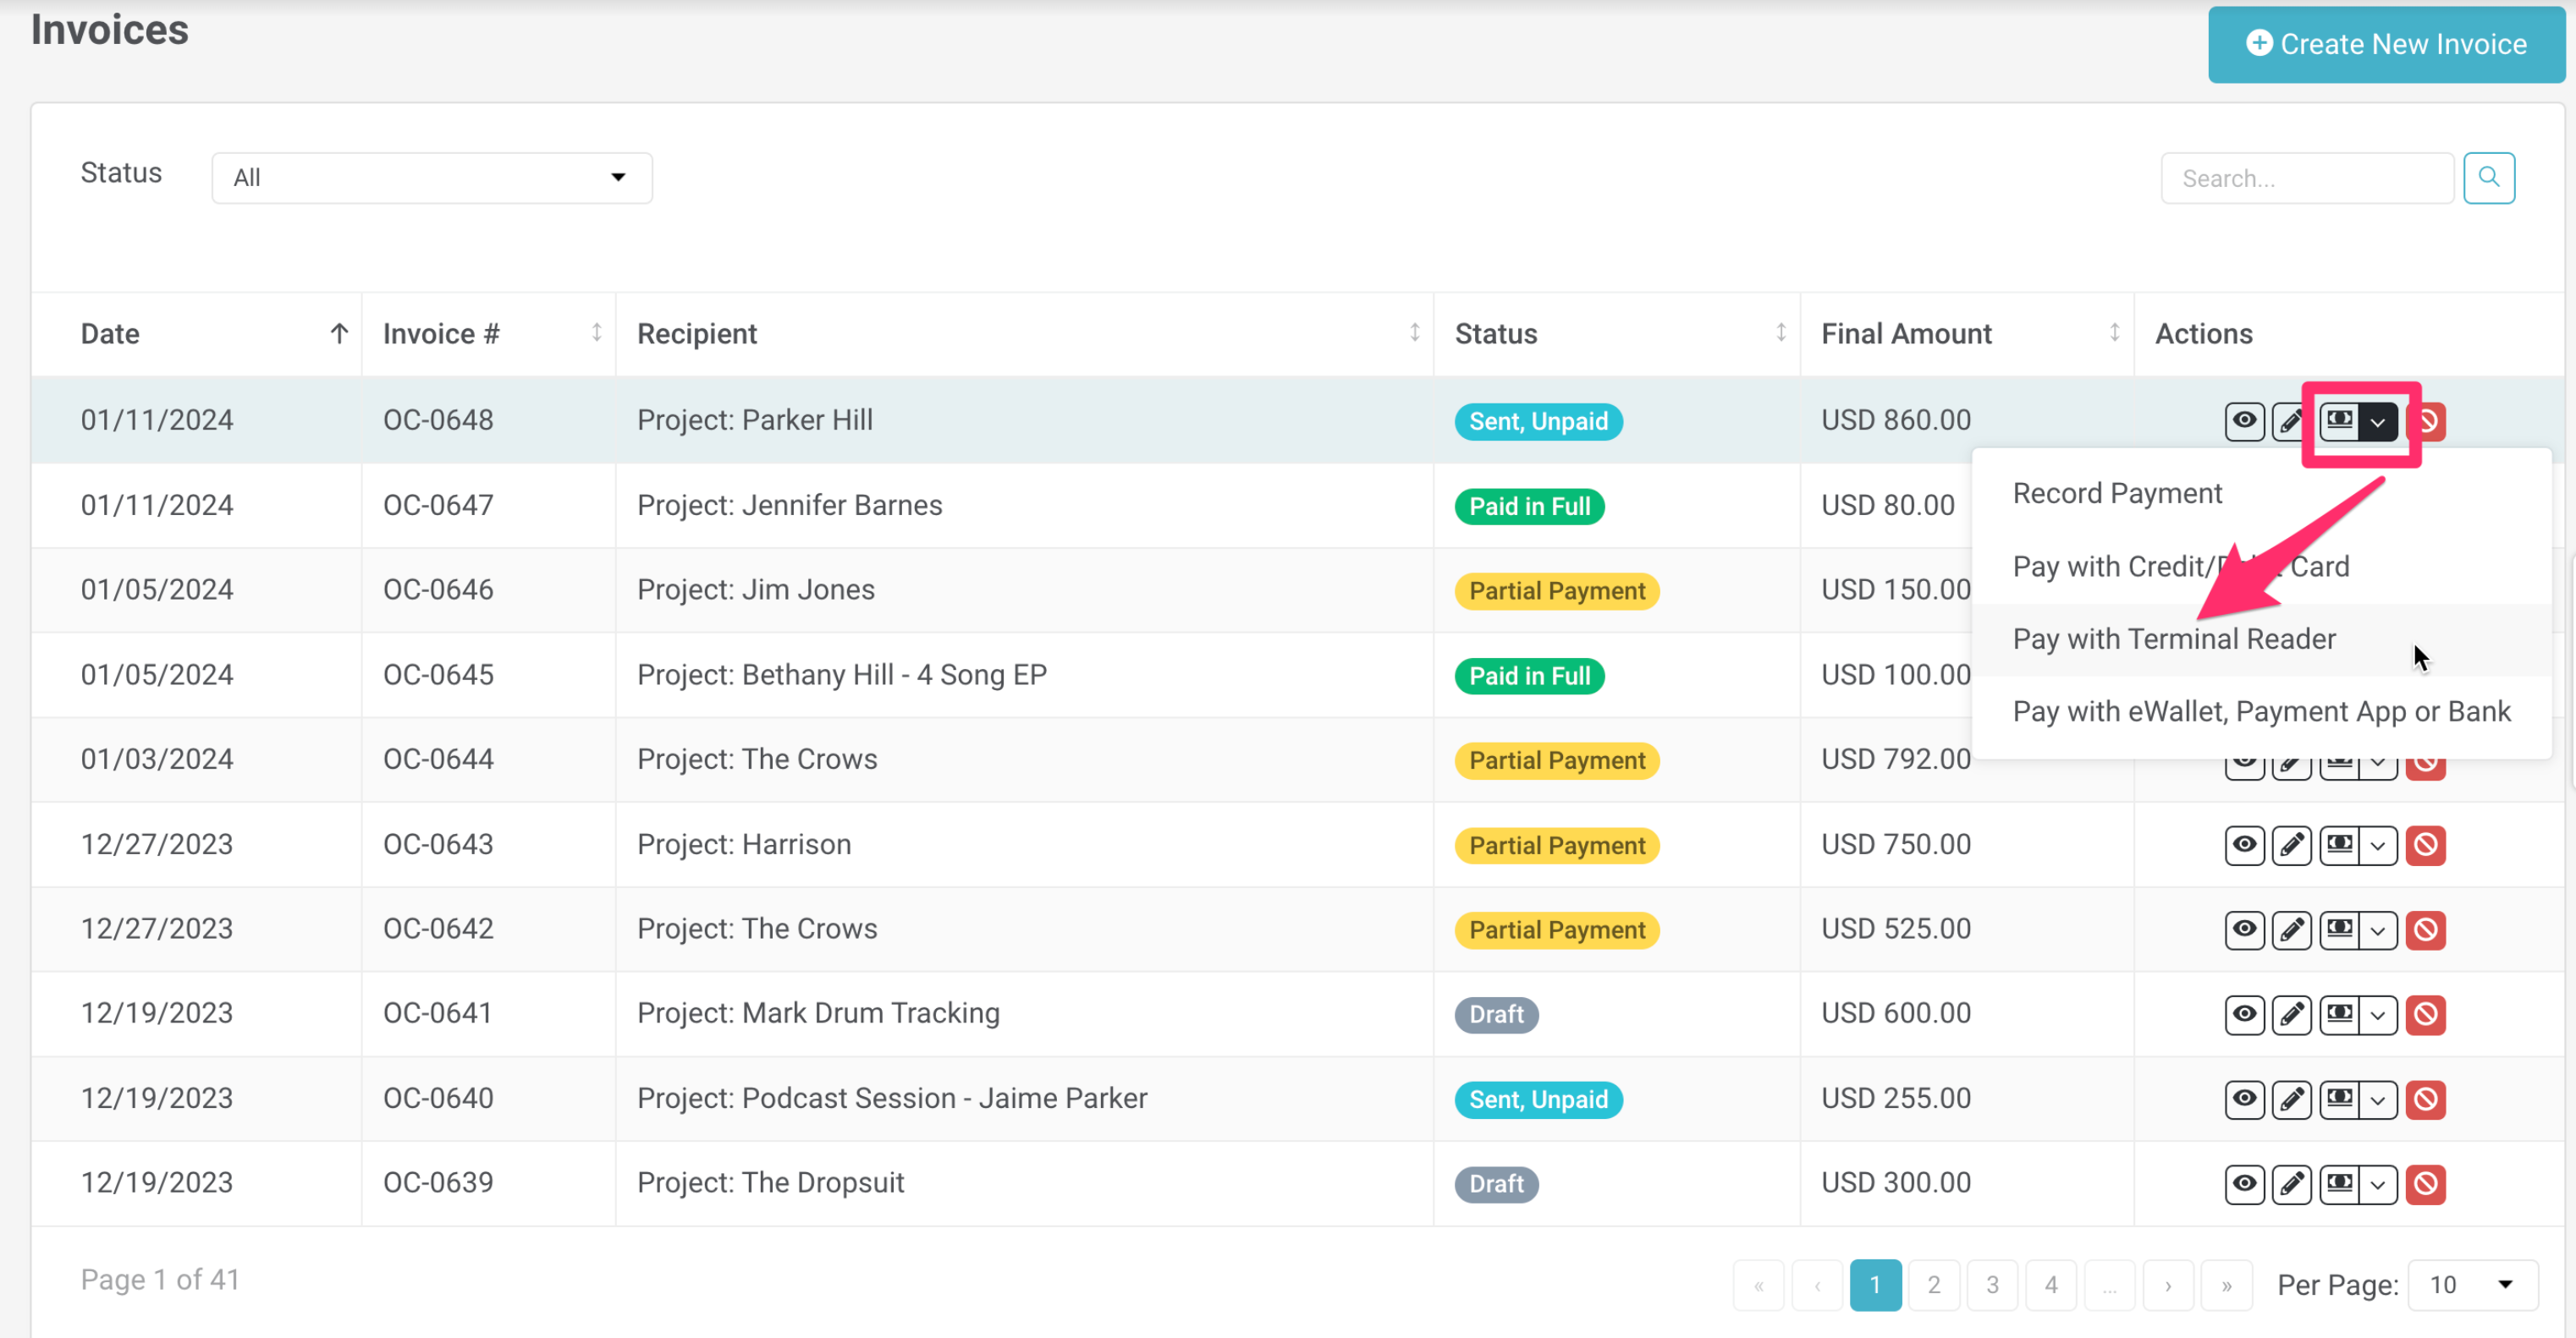Click the next page arrow in pagination
This screenshot has height=1338, width=2576.
pos(2167,1284)
